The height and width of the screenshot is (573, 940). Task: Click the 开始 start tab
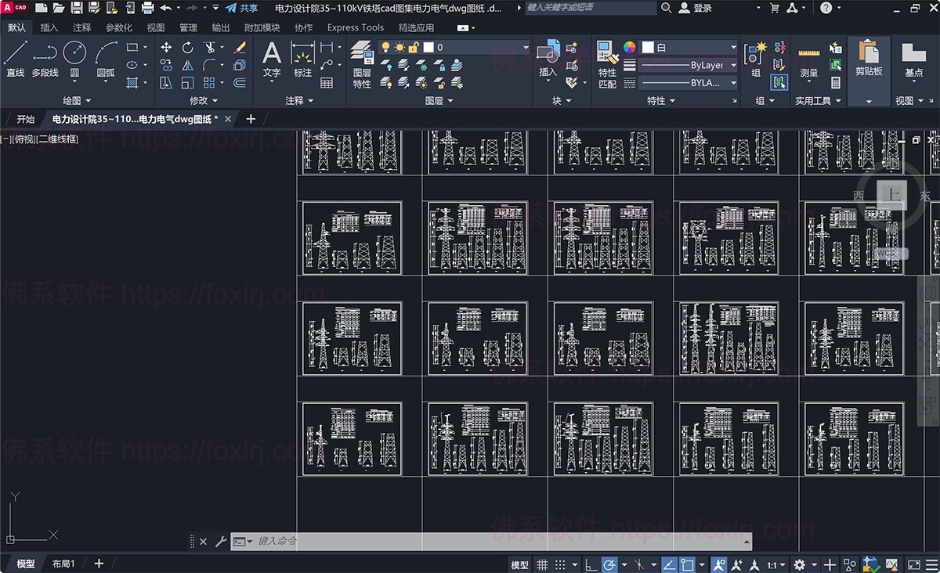(25, 119)
